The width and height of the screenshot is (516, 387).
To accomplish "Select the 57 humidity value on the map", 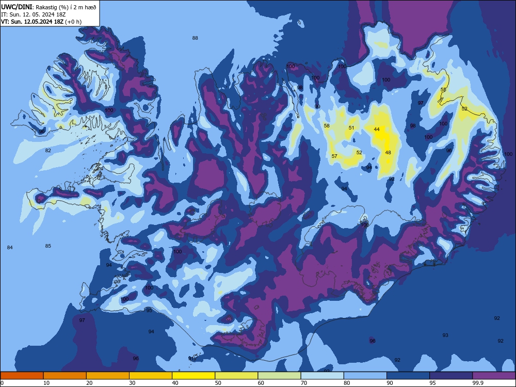I will tap(334, 156).
